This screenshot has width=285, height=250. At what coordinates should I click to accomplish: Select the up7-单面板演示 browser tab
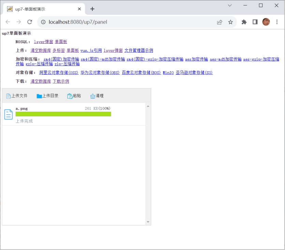coord(44,9)
